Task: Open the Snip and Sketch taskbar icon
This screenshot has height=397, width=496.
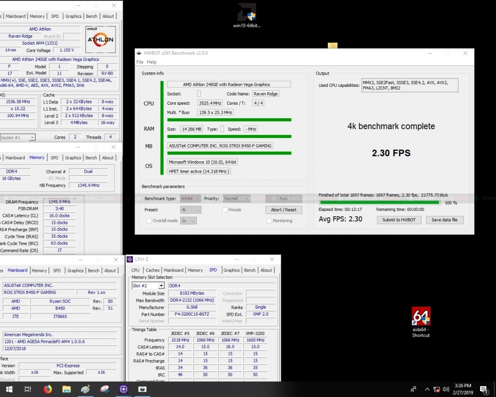Action: point(104,390)
